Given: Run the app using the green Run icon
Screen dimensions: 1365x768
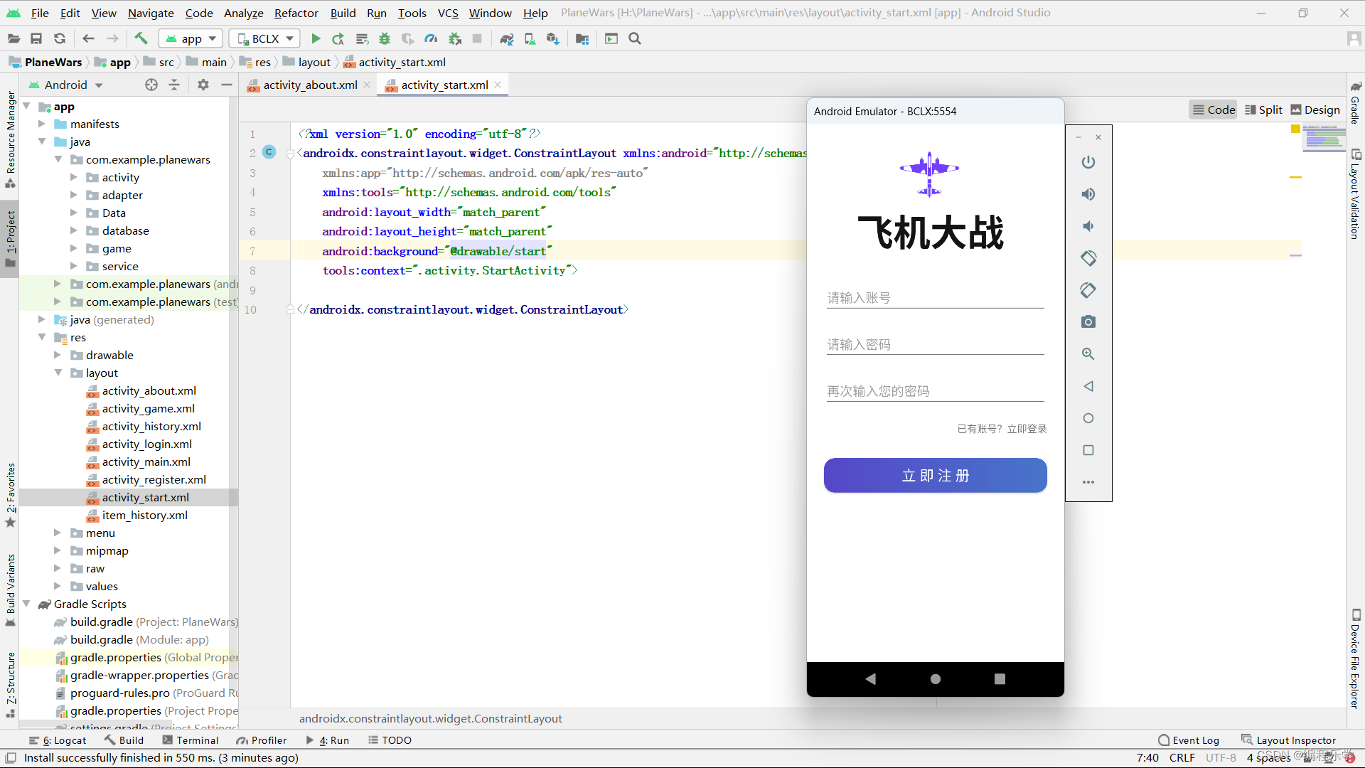Looking at the screenshot, I should click(x=316, y=38).
